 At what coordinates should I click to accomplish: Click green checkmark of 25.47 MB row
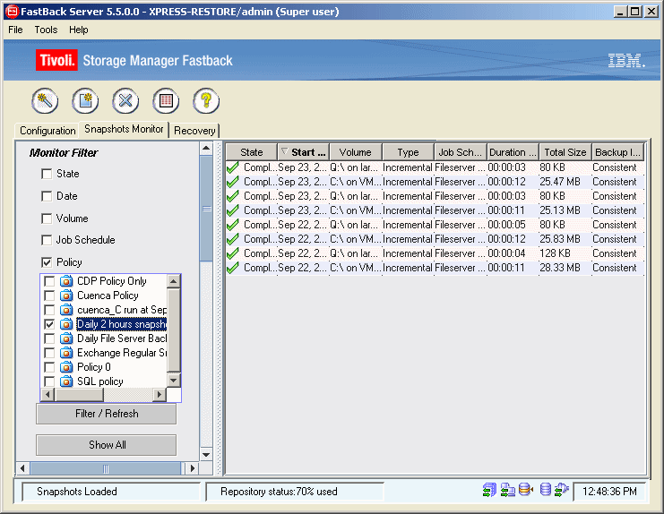[232, 183]
